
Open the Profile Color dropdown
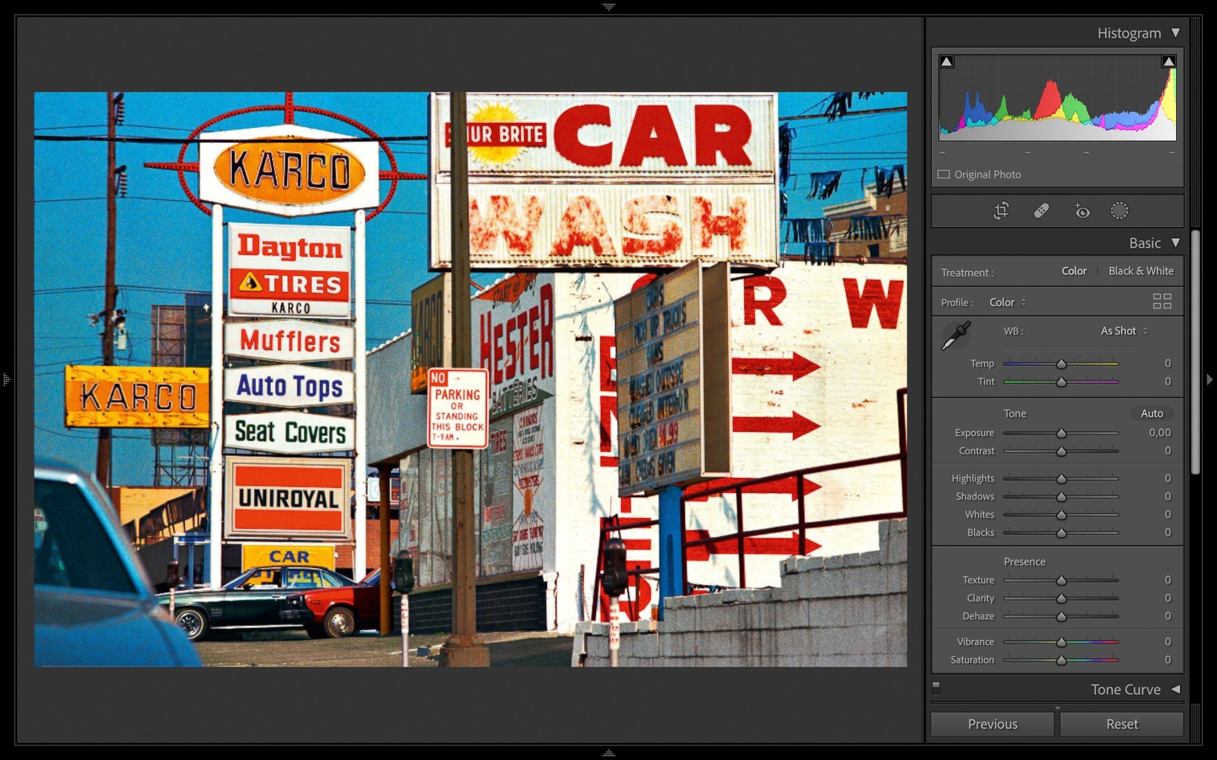pos(1007,302)
